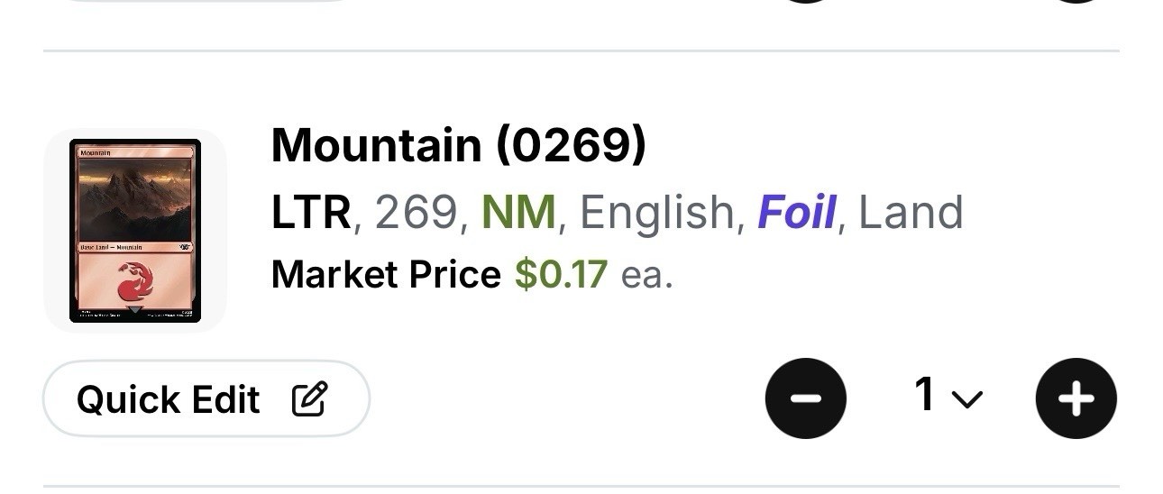Open the quantity dropdown chevron
This screenshot has height=494, width=1163.
(966, 399)
